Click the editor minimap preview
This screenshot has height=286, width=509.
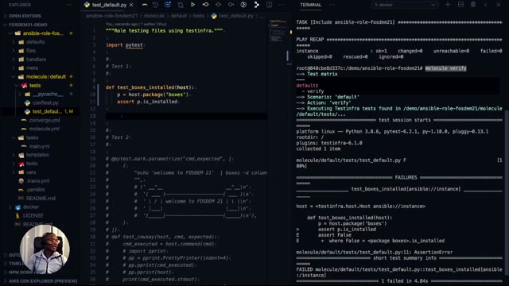point(278,32)
